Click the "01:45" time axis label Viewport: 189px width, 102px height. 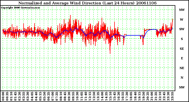tap(15, 96)
